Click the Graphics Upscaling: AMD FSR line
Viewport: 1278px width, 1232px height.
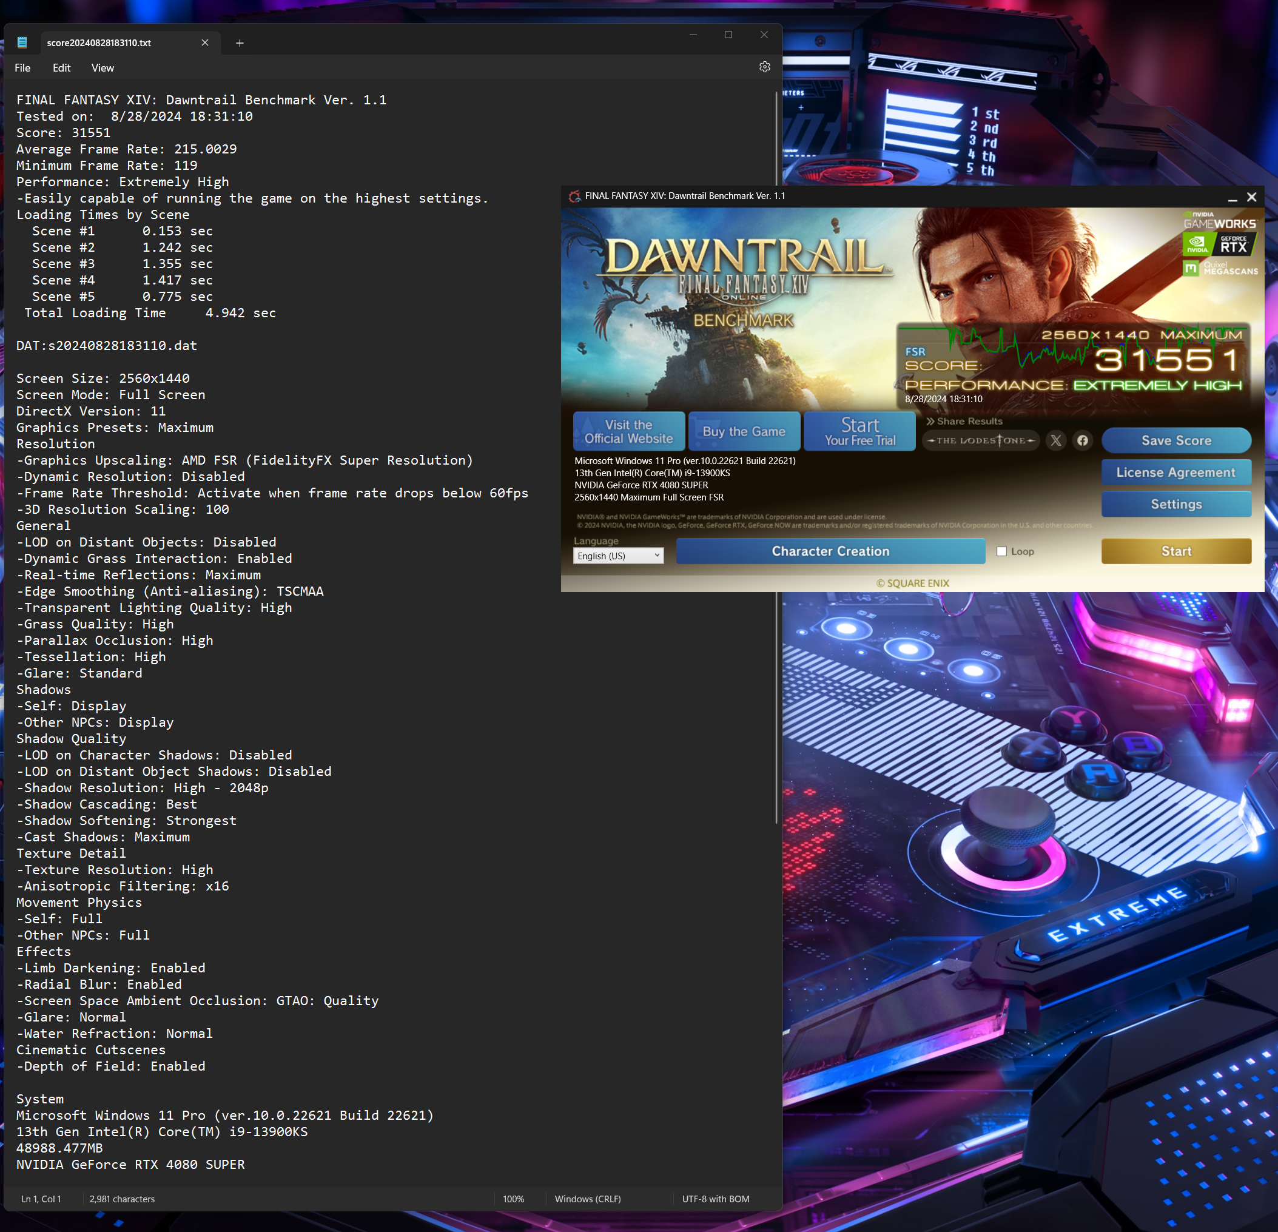244,460
